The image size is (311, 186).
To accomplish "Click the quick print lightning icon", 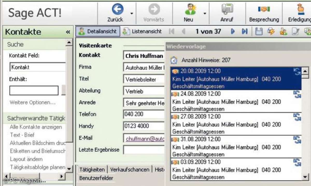I will coord(271,32).
